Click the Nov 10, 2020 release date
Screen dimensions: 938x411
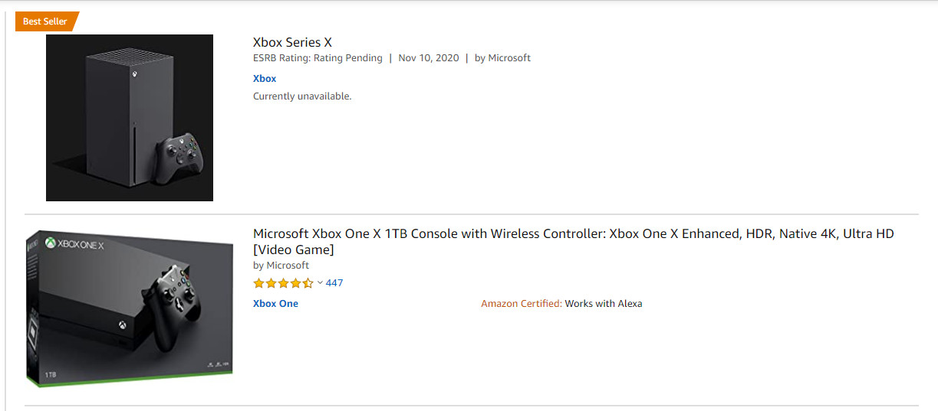pos(429,58)
